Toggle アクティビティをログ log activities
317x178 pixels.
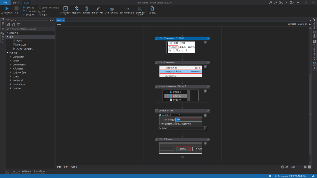(x=111, y=10)
